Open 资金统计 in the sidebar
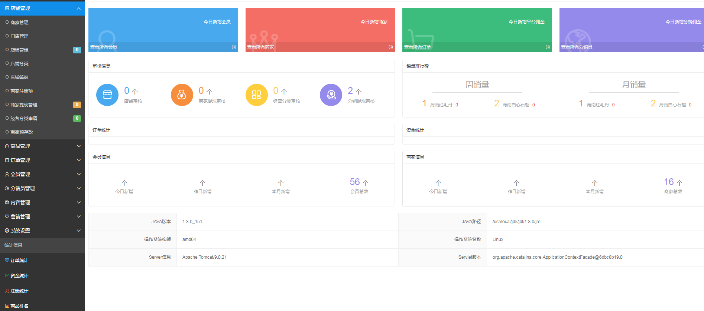The height and width of the screenshot is (311, 704). pos(19,276)
